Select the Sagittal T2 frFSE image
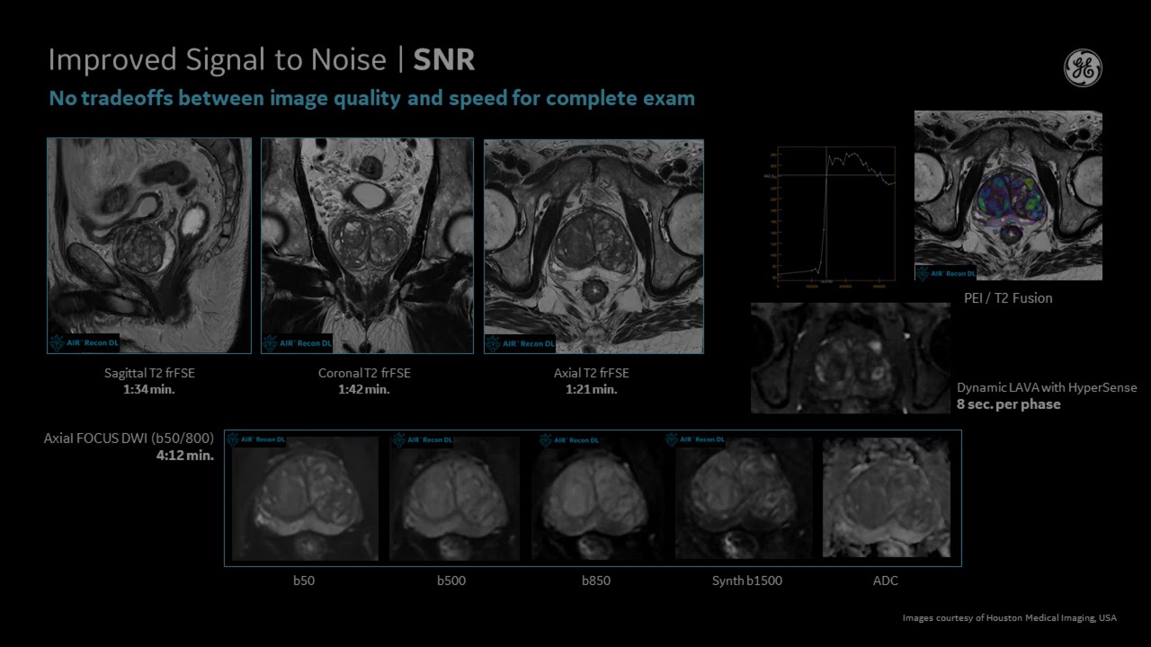Viewport: 1151px width, 647px height. tap(149, 245)
